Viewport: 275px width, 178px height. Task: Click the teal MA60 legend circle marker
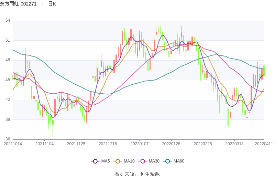pos(167,161)
